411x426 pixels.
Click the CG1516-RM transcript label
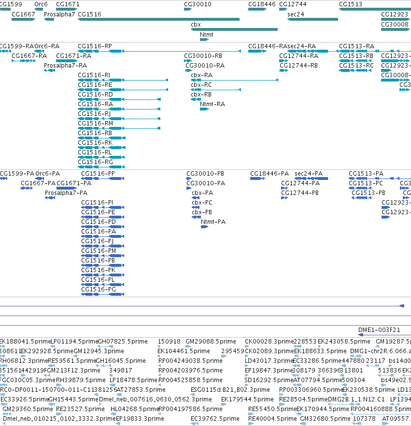coord(96,124)
